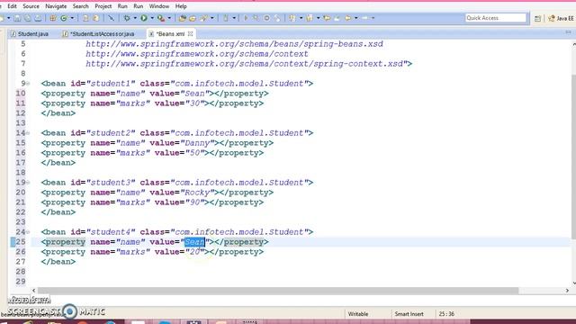Click the Debug bug icon

click(127, 18)
